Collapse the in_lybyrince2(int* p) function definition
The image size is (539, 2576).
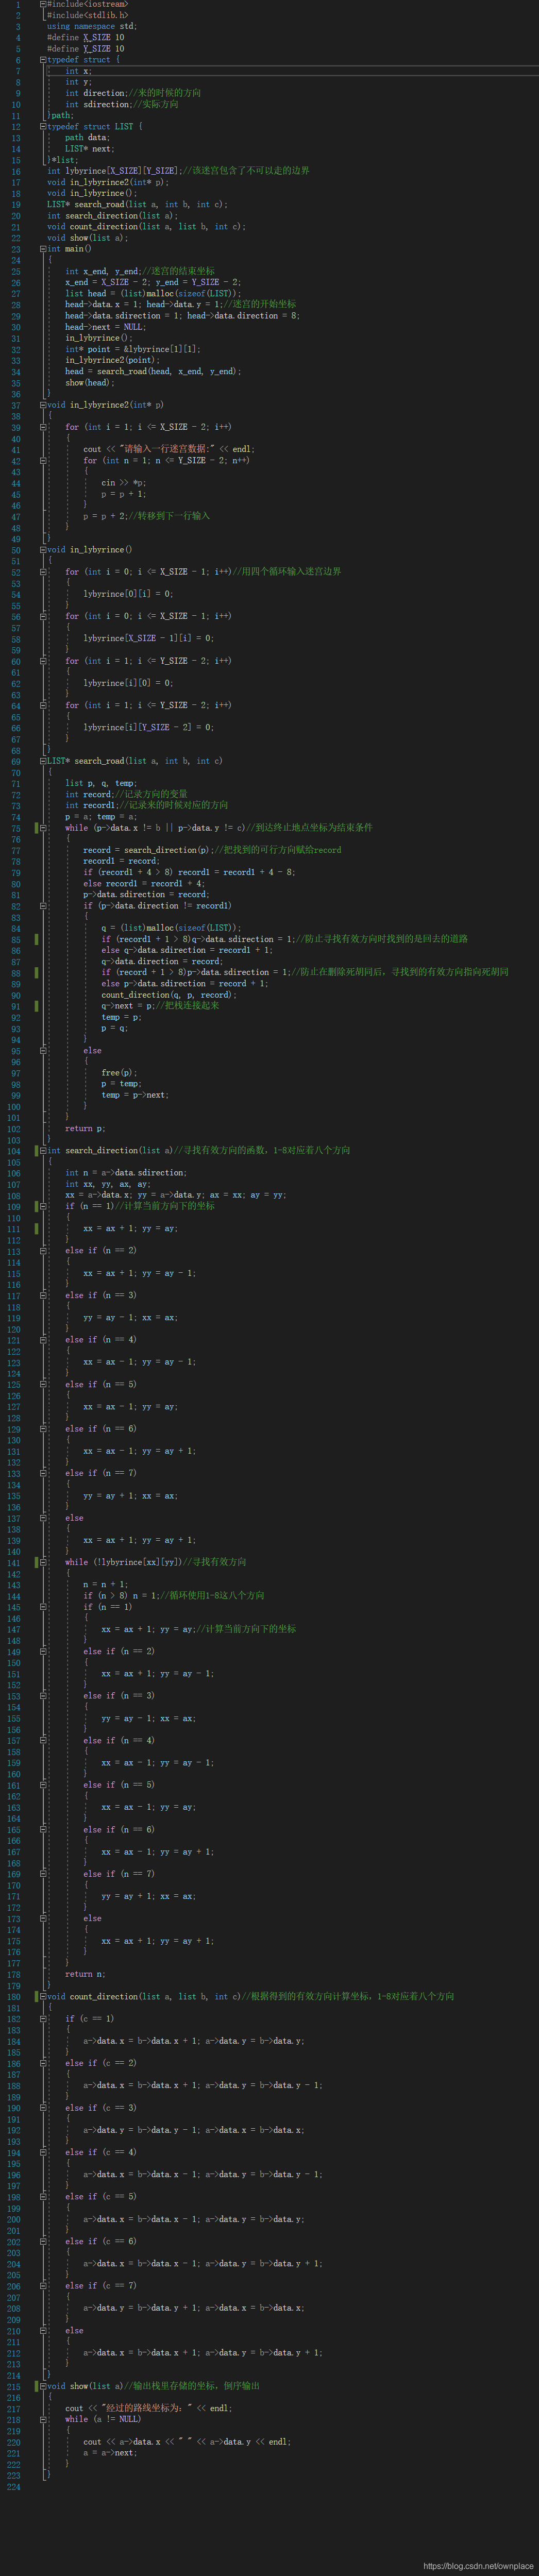click(43, 405)
